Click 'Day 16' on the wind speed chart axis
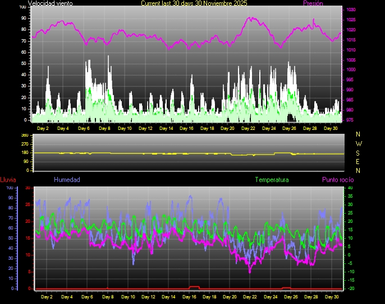The image size is (385, 304). [x=186, y=128]
